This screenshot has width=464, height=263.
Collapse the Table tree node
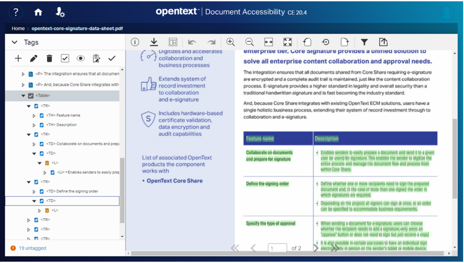[x=23, y=96]
